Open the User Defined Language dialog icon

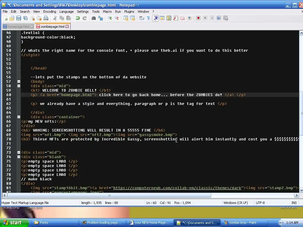tap(162, 18)
